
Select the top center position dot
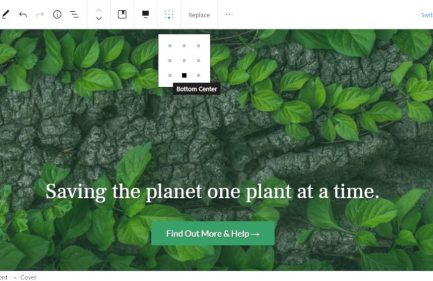pos(184,46)
